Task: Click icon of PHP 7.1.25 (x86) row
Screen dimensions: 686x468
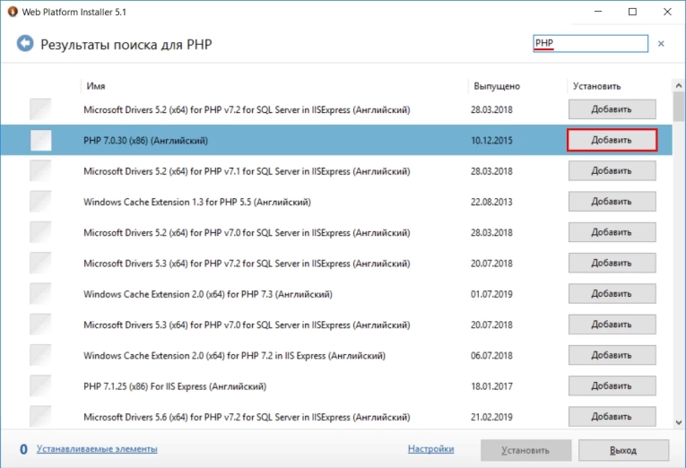Action: [x=40, y=386]
